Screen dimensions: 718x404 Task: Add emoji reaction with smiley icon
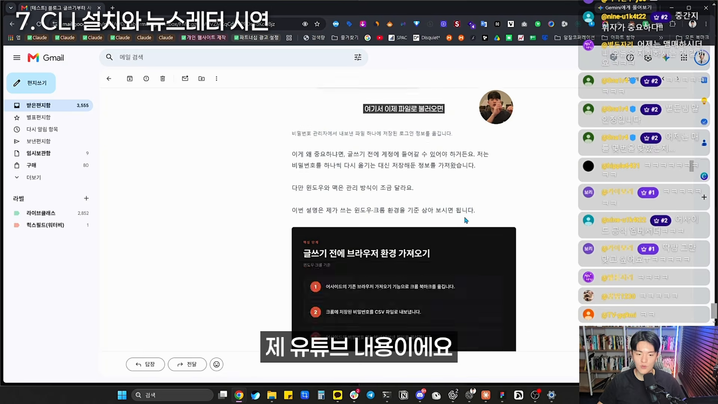click(217, 364)
